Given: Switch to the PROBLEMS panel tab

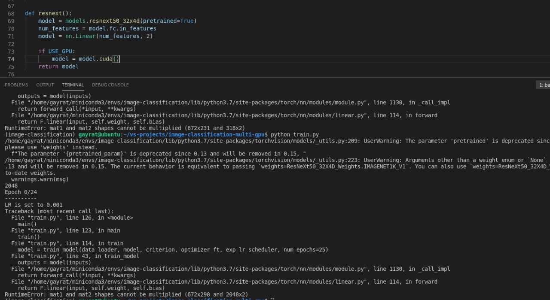Looking at the screenshot, I should point(16,85).
